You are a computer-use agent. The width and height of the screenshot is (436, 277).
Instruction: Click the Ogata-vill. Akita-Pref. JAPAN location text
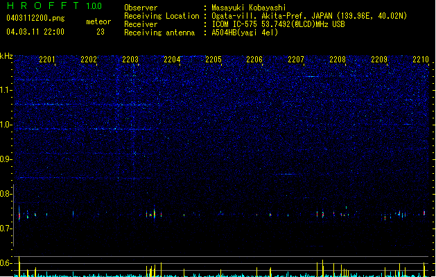click(x=309, y=16)
